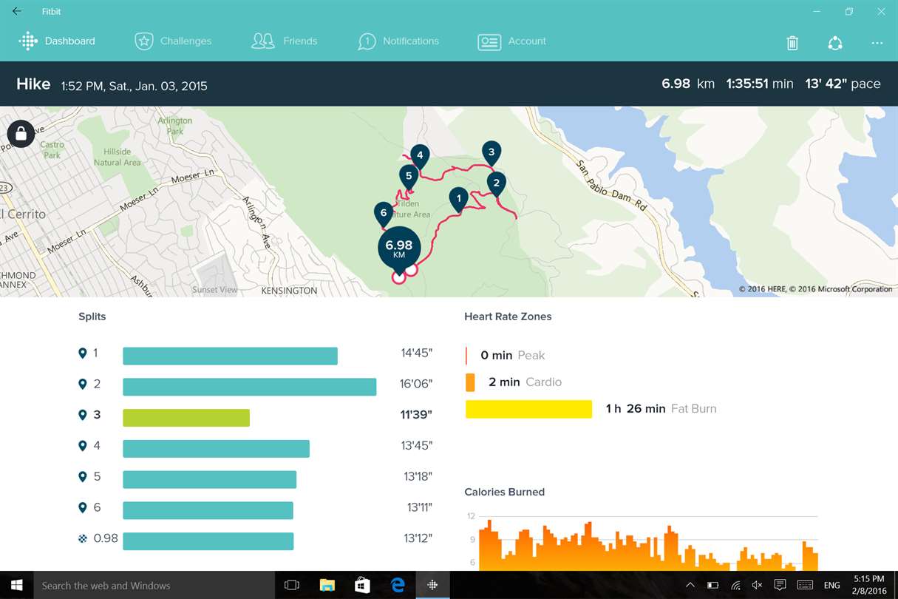Image resolution: width=898 pixels, height=599 pixels.
Task: Click the 13'45" split time
Action: 416,446
